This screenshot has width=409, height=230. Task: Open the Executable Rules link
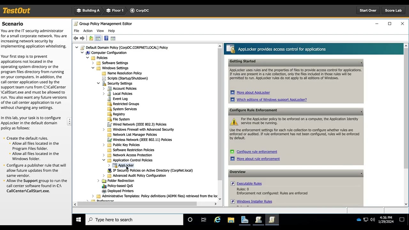[x=249, y=184]
